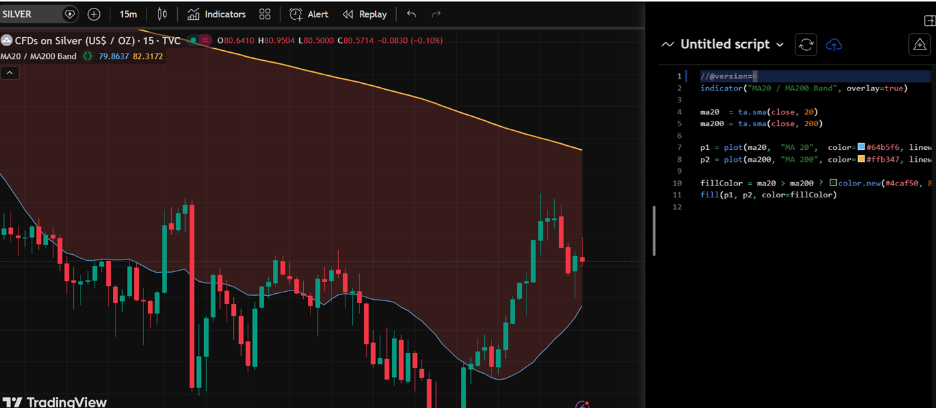Save script to the cloud
This screenshot has height=408, width=936.
pyautogui.click(x=834, y=45)
